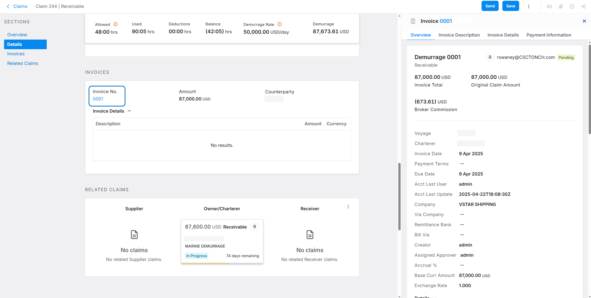The image size is (591, 298).
Task: Click the mail envelope icon in header
Action: click(x=549, y=7)
